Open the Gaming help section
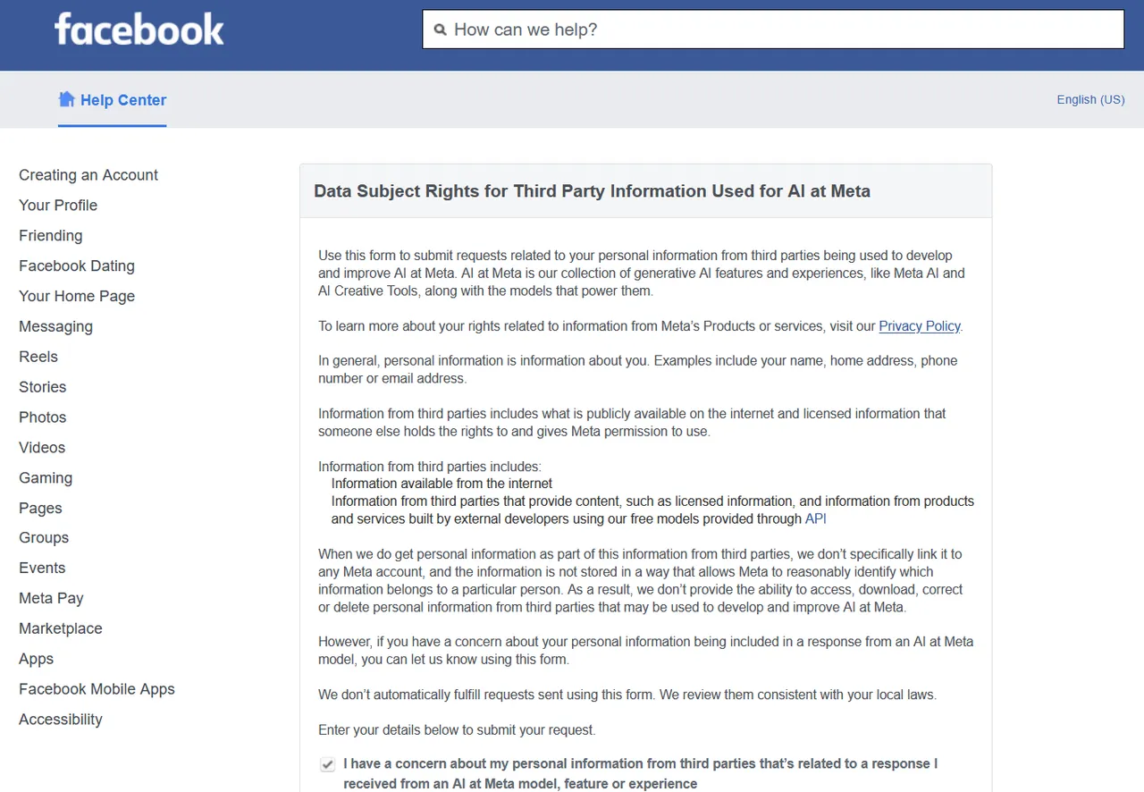The height and width of the screenshot is (792, 1144). tap(46, 478)
